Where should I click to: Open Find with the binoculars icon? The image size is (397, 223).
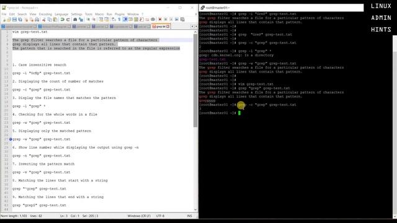pos(75,19)
